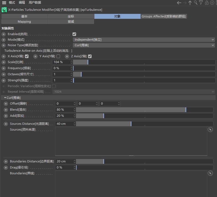Click the Scale slider bar
The image size is (217, 197).
[144, 62]
